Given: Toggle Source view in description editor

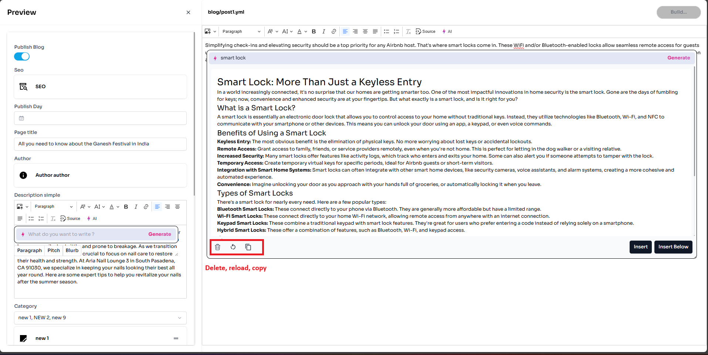Looking at the screenshot, I should coord(70,218).
